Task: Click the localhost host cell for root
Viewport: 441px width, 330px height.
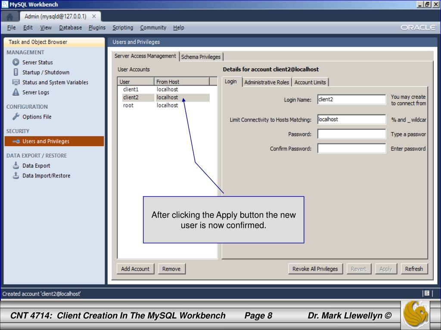Action: (168, 105)
